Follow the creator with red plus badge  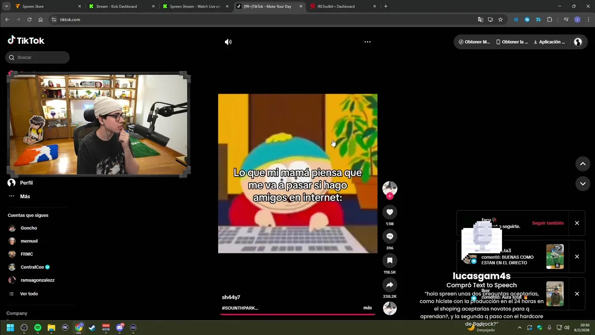[390, 196]
